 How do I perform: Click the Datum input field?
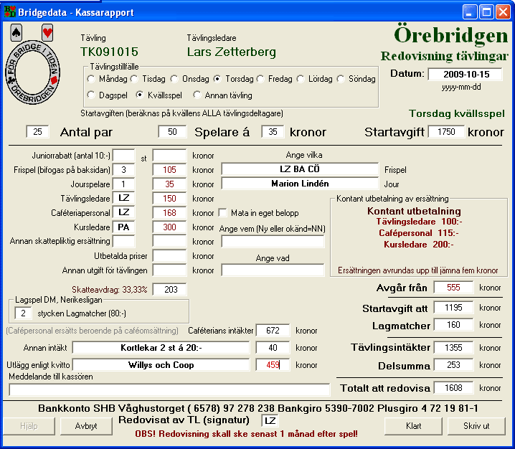pos(465,75)
